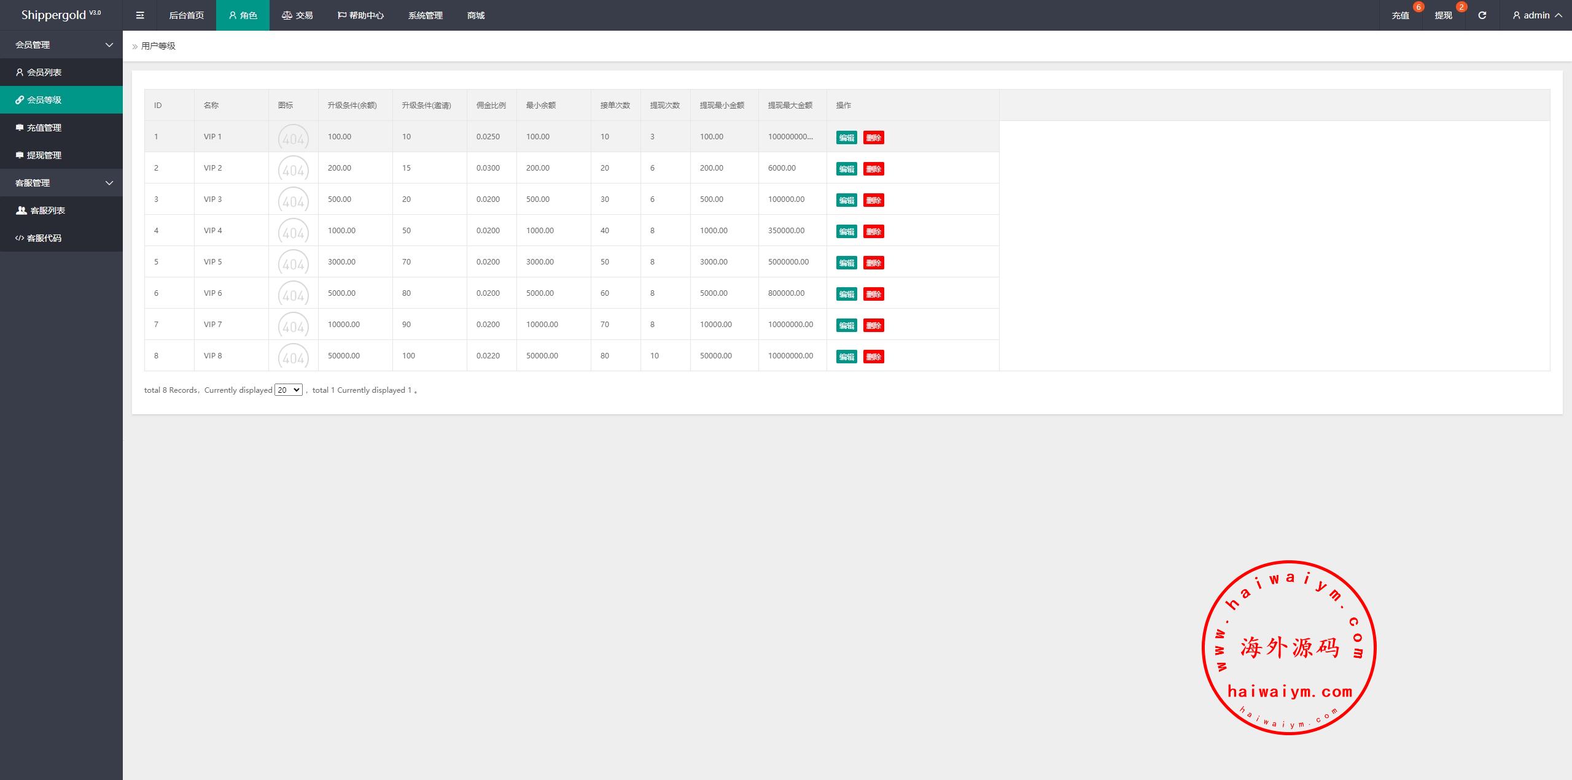This screenshot has height=780, width=1572.
Task: Collapse the 客服管理 sidebar group
Action: coord(61,183)
